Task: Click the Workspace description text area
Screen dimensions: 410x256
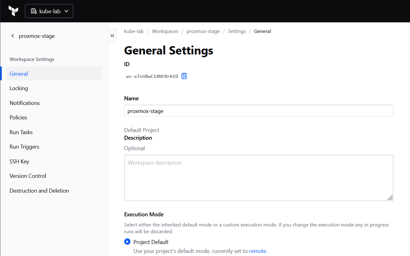Action: [x=258, y=178]
